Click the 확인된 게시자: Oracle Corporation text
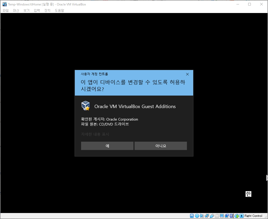Viewport: 268px width, 219px height. coord(109,119)
